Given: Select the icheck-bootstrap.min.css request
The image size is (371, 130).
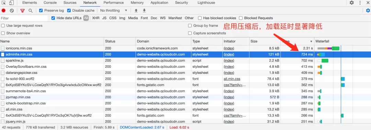Looking at the screenshot, I should (x=185, y=103).
